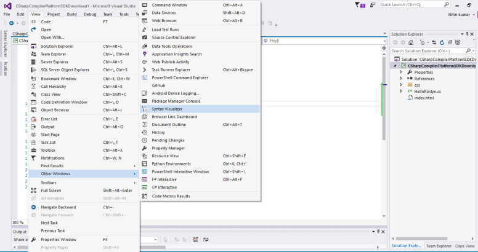Click Call Hierarchy icon

(33, 87)
